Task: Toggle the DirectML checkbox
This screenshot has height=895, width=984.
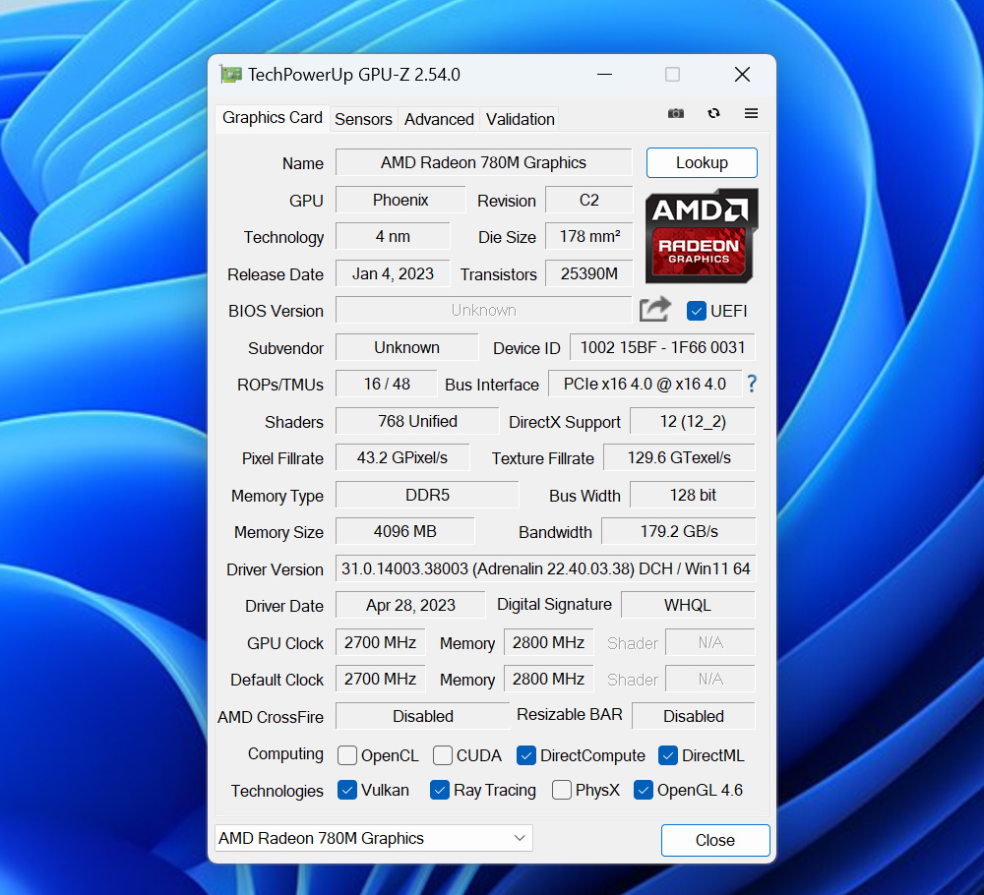Action: (x=668, y=755)
